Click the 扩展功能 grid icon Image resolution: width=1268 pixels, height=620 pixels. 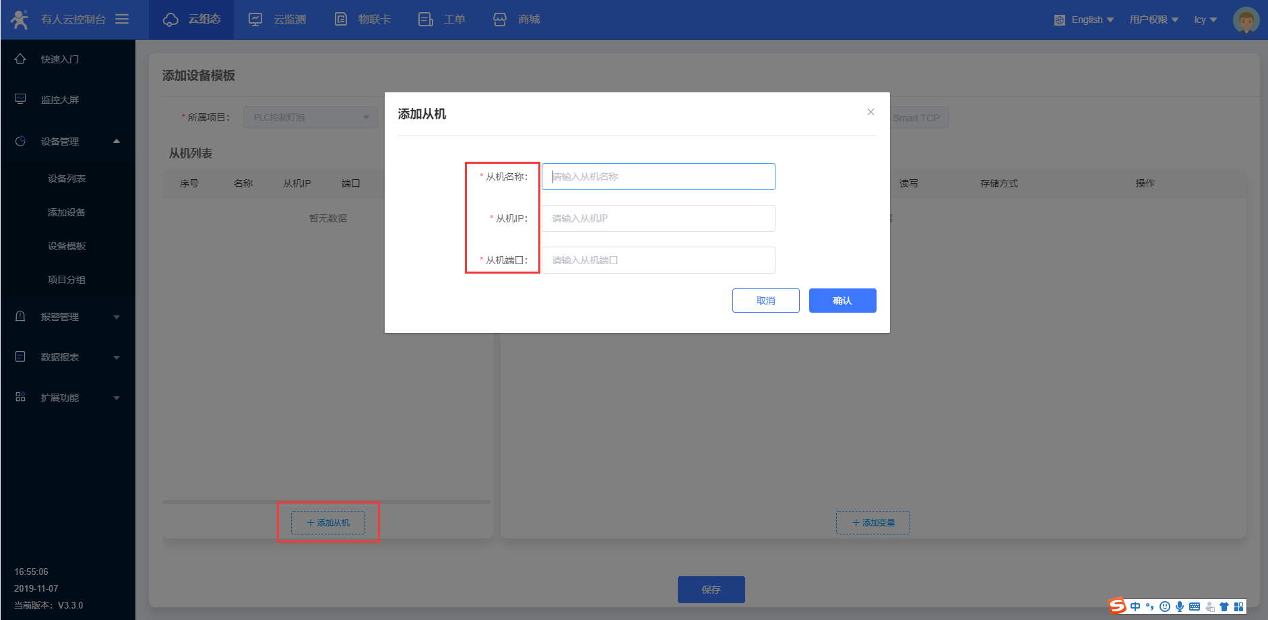point(20,397)
